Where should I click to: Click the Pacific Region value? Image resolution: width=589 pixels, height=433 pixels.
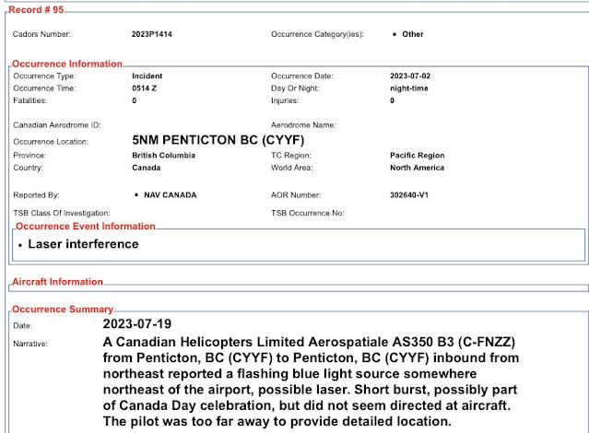pyautogui.click(x=418, y=156)
